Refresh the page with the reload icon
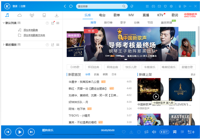 point(71,6)
